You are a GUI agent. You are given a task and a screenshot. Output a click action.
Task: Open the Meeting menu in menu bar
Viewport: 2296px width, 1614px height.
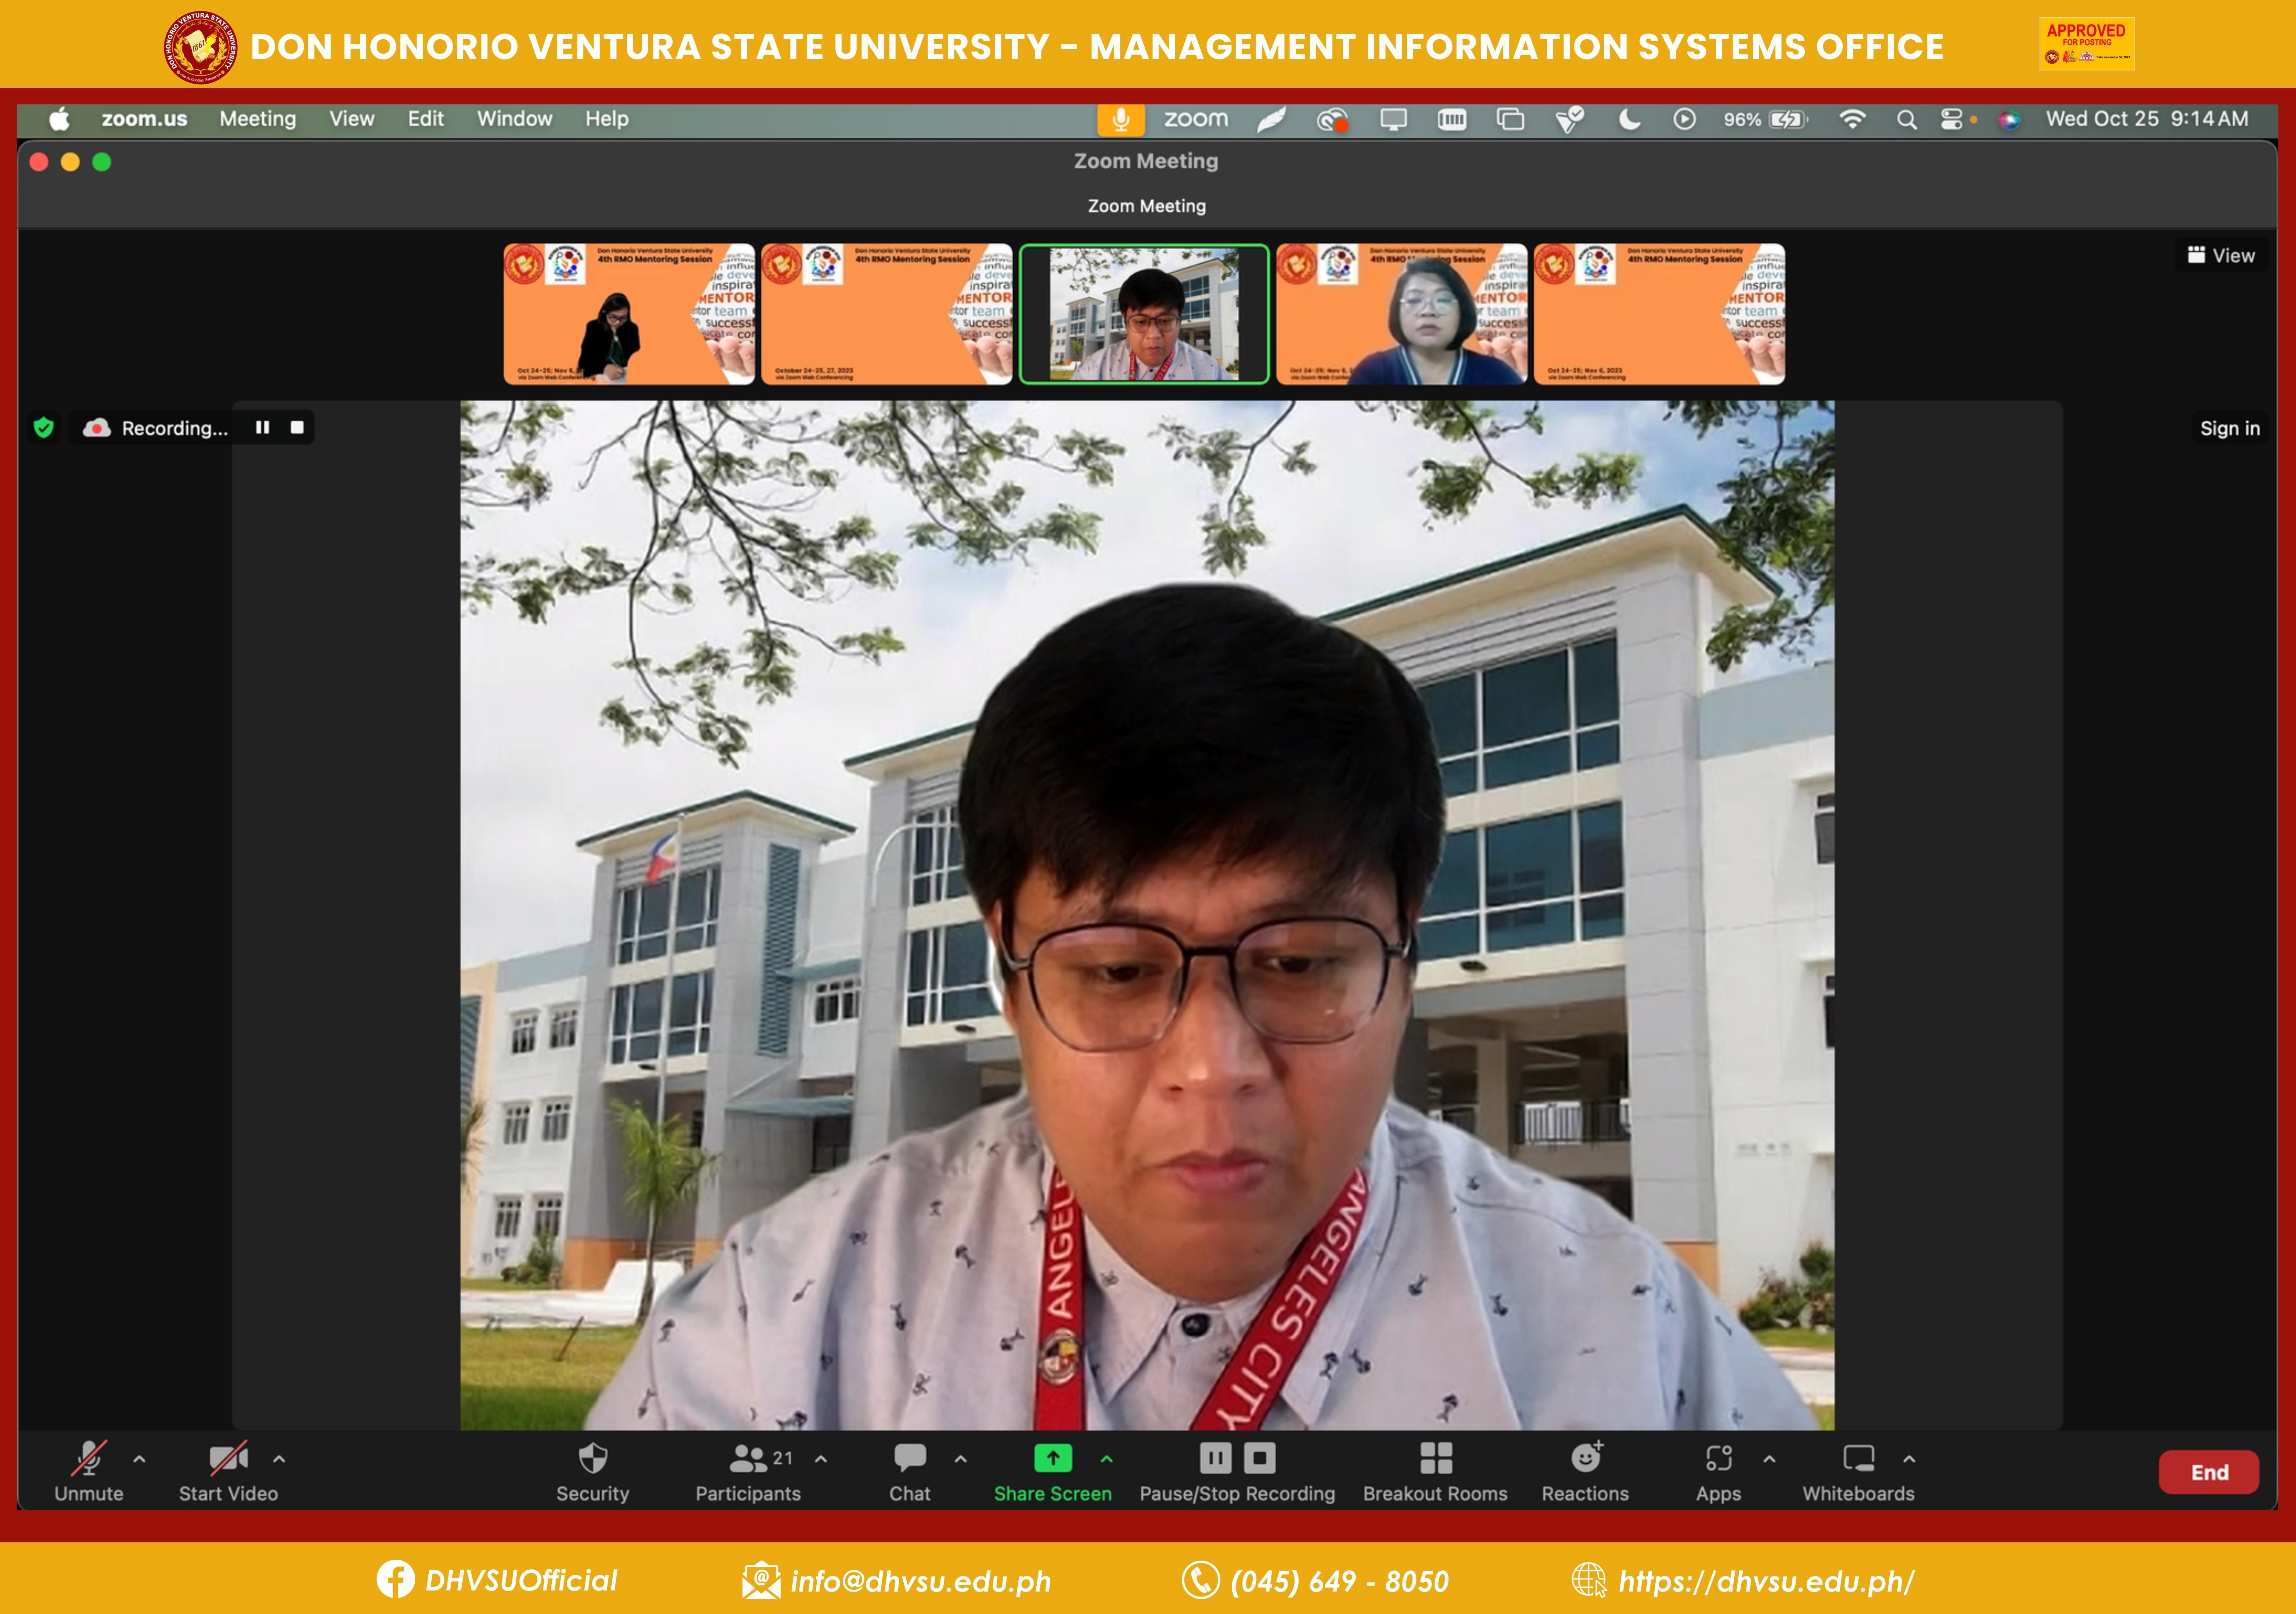click(257, 119)
